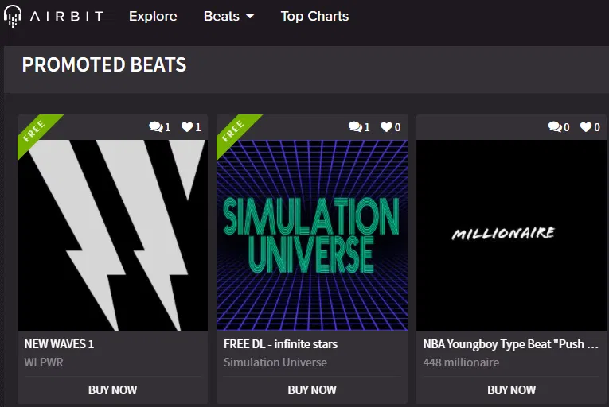The image size is (609, 407).
Task: Like the NBA Youngboy Type Beat
Action: (586, 127)
